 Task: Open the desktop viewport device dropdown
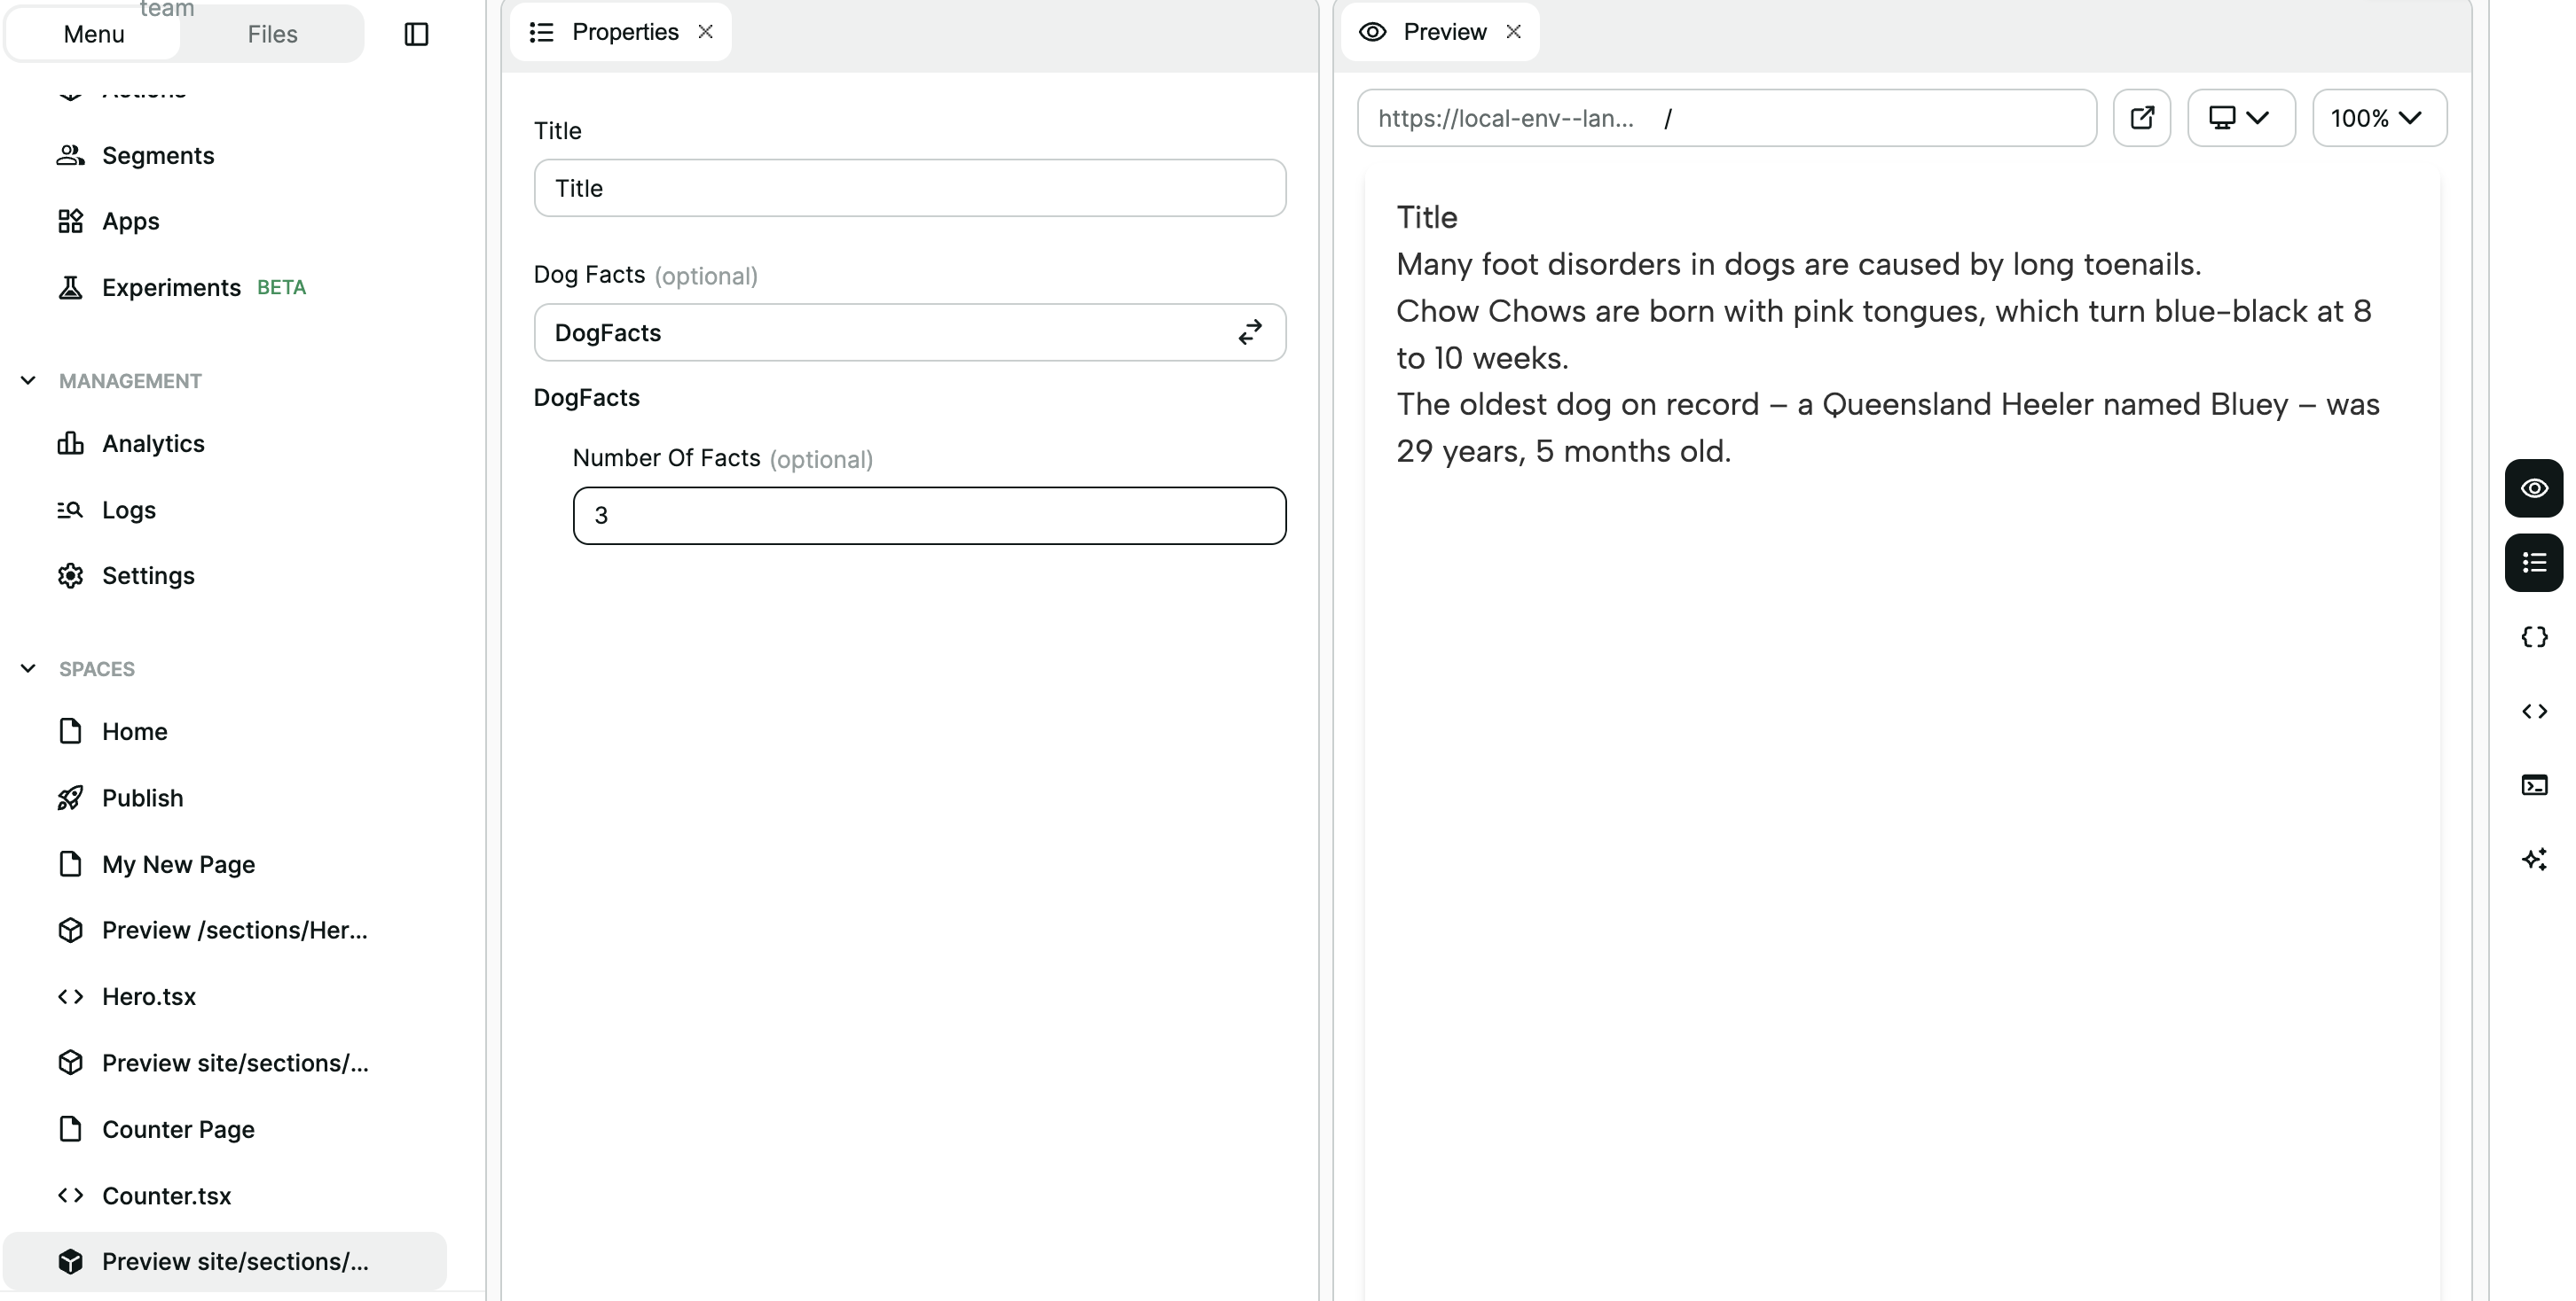pyautogui.click(x=2240, y=118)
